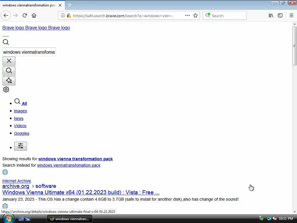Go back to the previous page
297x223 pixels.
[x=6, y=16]
